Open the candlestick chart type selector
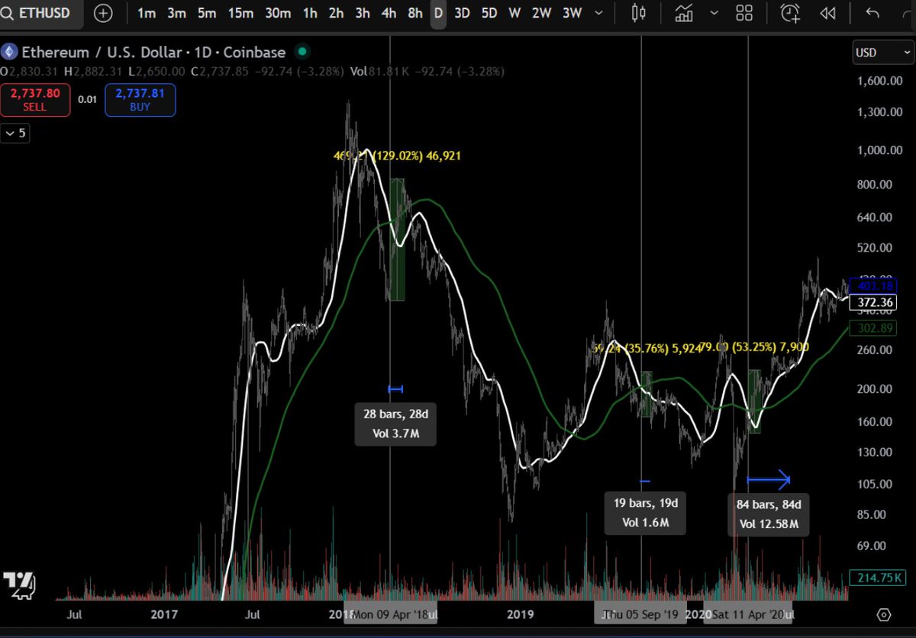The width and height of the screenshot is (916, 638). tap(640, 13)
